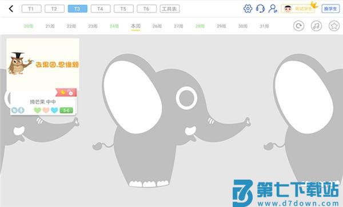Open the settings gear icon
This screenshot has height=207, width=343.
tap(248, 9)
